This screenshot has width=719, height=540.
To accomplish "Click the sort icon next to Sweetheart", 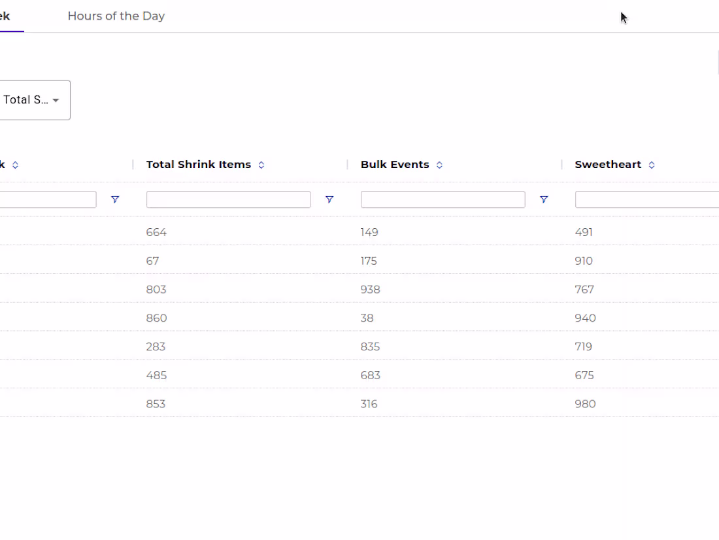I will tap(652, 165).
